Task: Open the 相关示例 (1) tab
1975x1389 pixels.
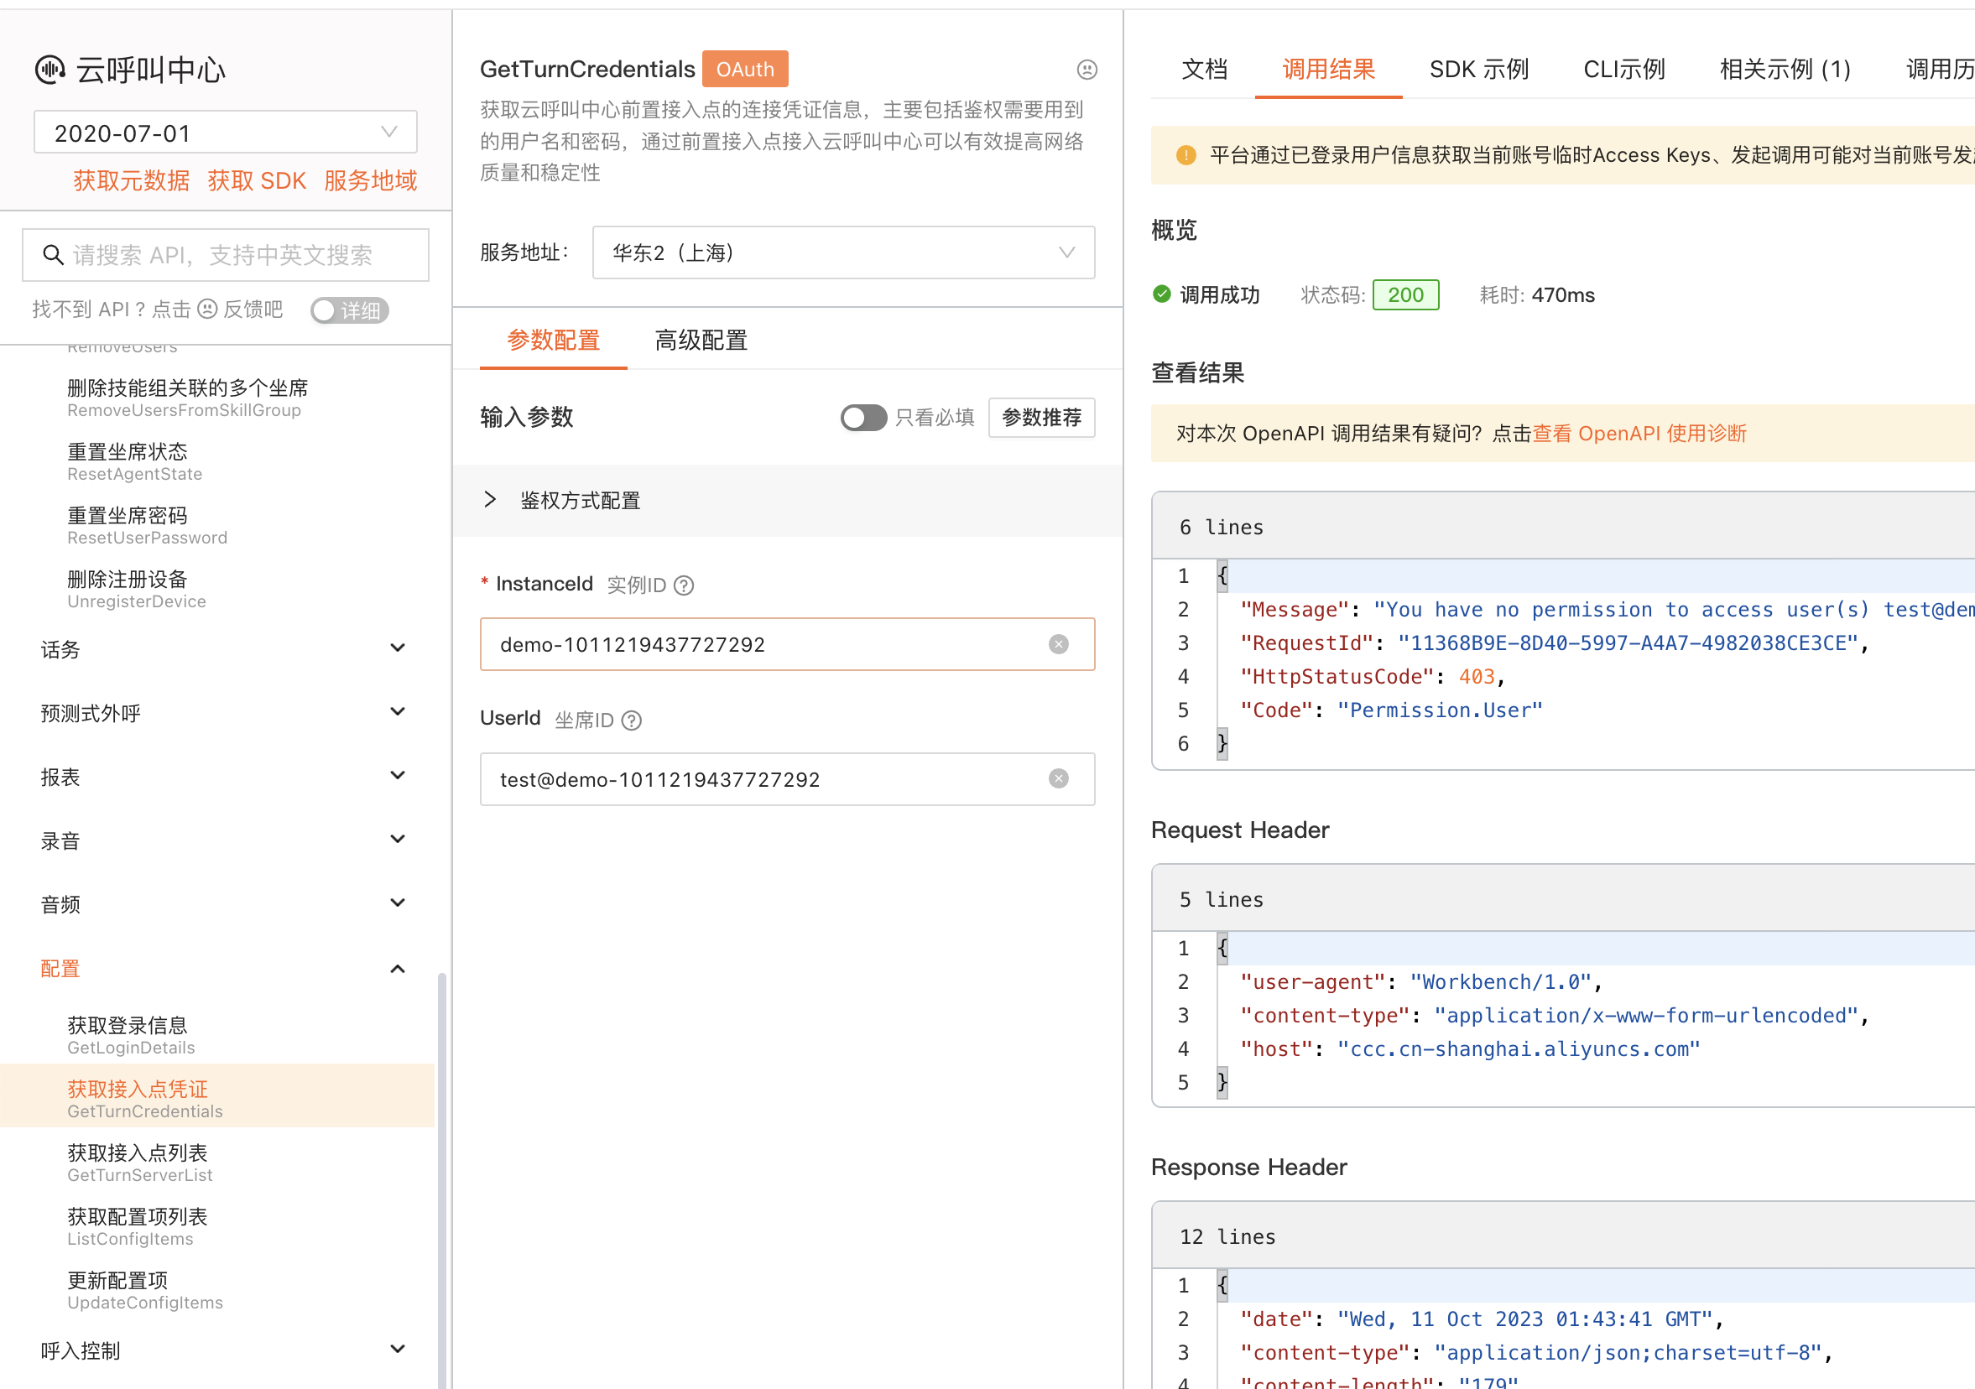Action: coord(1785,69)
